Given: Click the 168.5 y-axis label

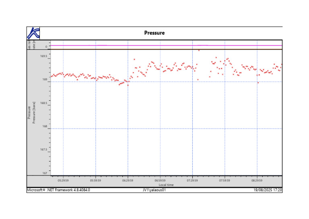Looking at the screenshot, I should click(44, 103).
